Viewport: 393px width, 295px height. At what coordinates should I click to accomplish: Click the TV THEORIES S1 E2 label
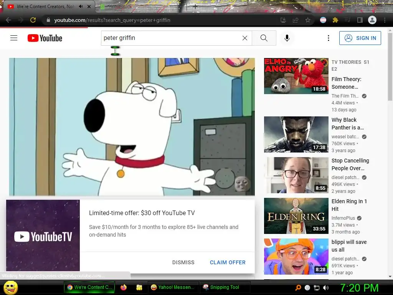coord(350,65)
